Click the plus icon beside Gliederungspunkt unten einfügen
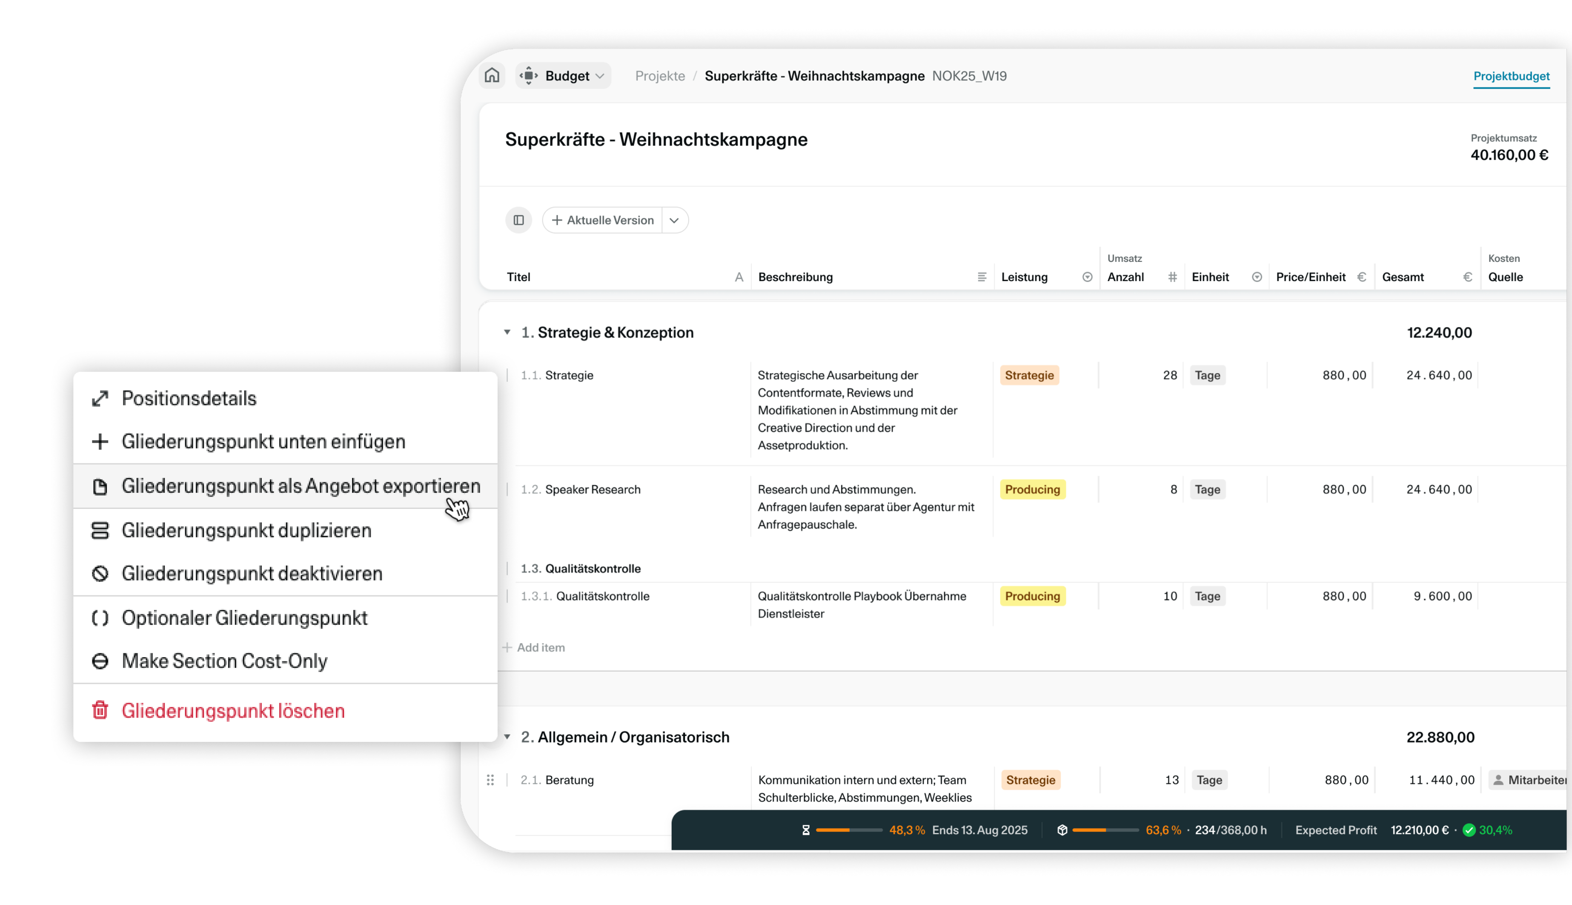This screenshot has height=905, width=1572. click(99, 441)
